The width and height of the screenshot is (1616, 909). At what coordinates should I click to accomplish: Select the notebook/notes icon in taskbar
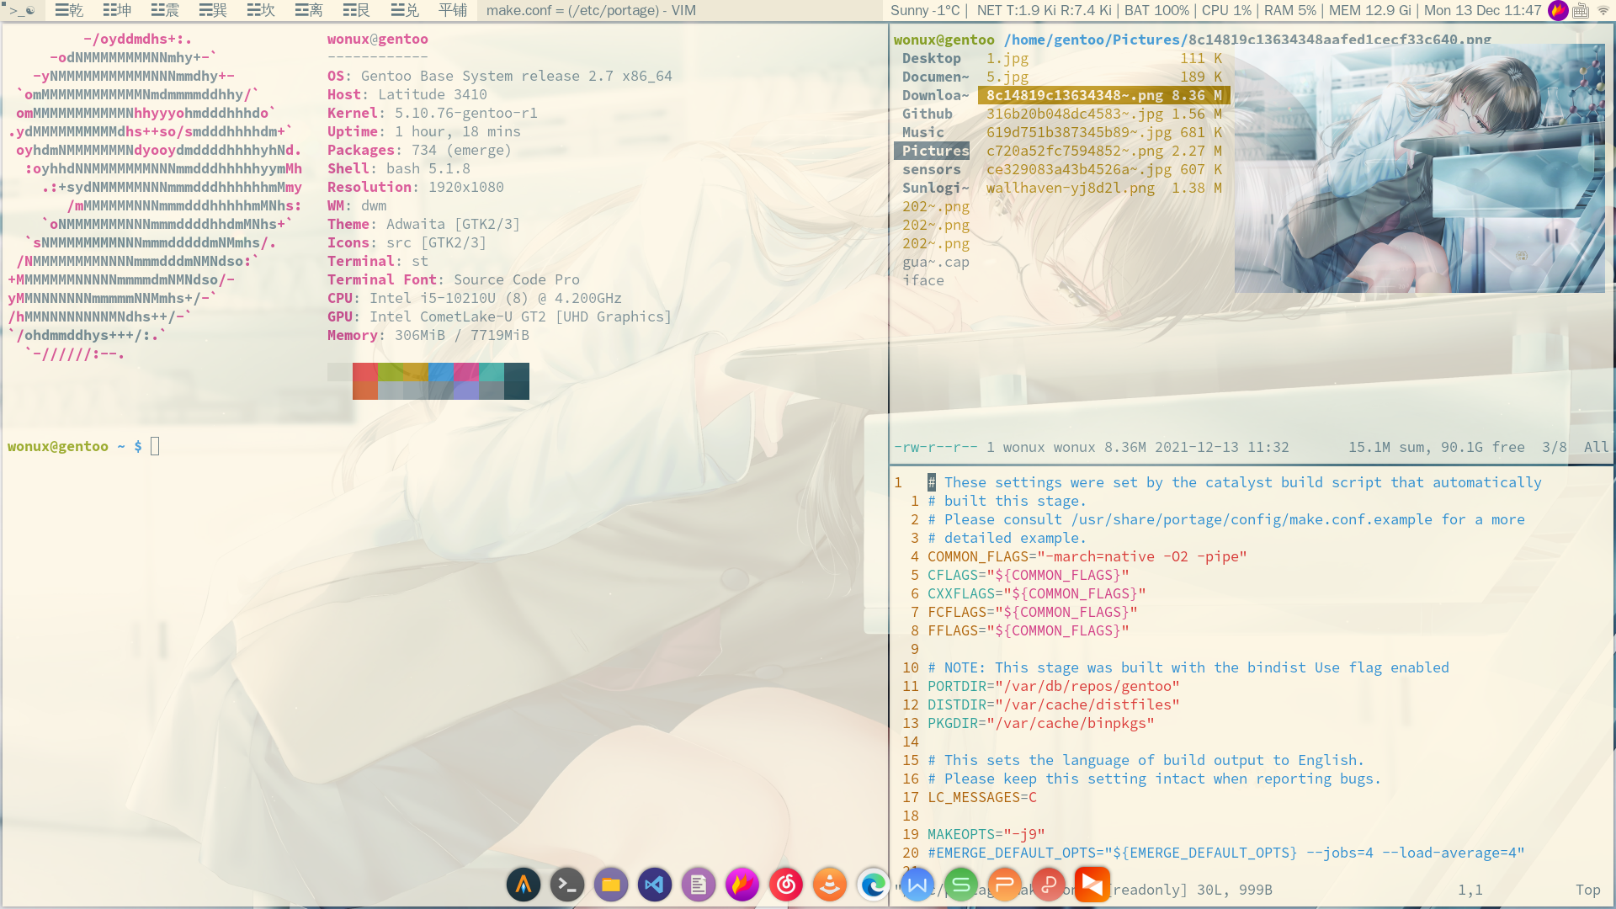pyautogui.click(x=698, y=885)
